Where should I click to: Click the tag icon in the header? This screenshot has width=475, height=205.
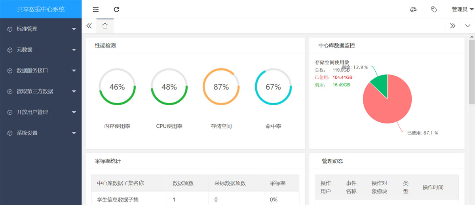(434, 9)
